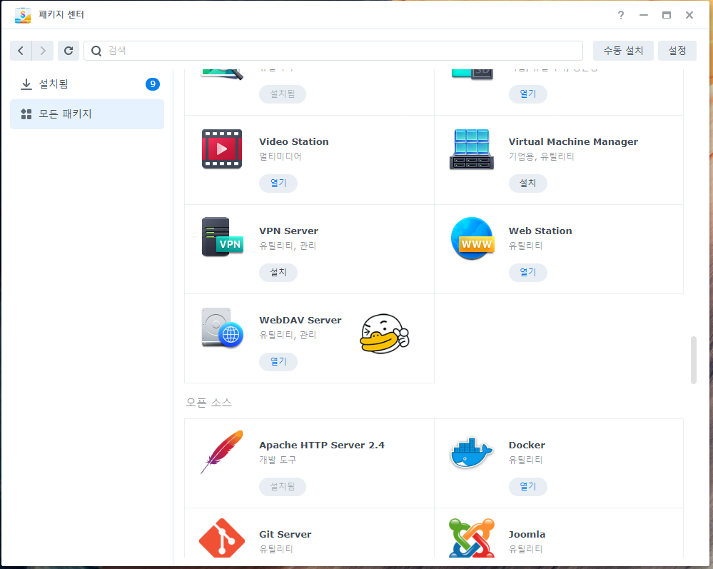The image size is (713, 569).
Task: Select the All Packages category (모든 패키지)
Action: pyautogui.click(x=87, y=114)
